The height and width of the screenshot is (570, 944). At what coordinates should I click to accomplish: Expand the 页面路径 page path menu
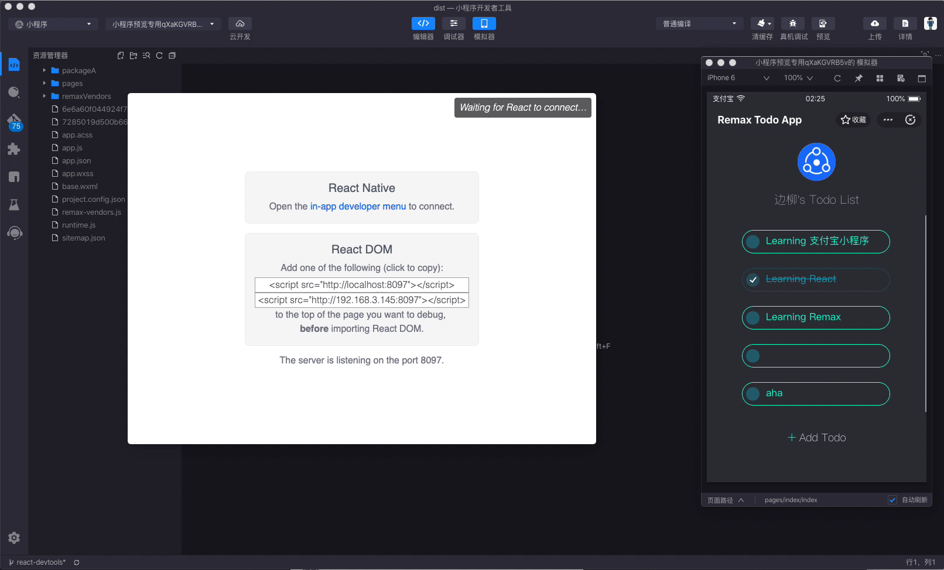[x=726, y=500]
